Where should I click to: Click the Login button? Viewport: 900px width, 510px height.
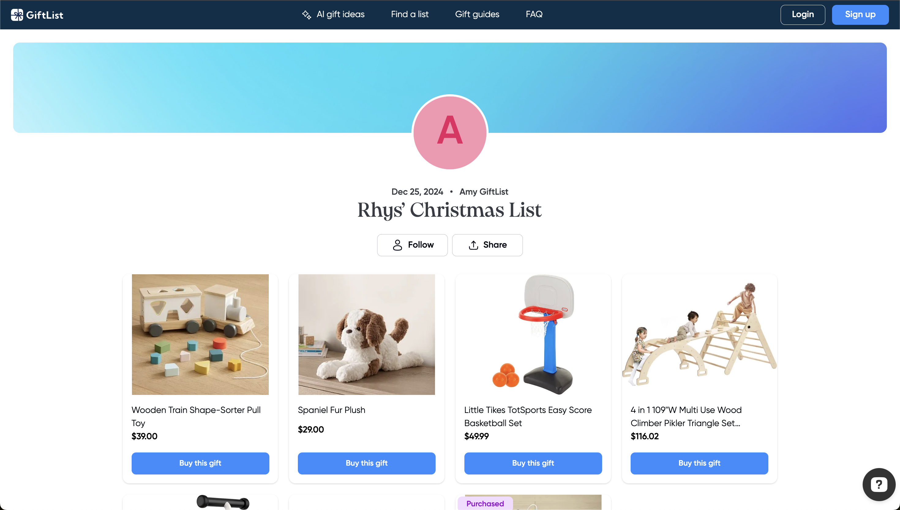coord(803,15)
